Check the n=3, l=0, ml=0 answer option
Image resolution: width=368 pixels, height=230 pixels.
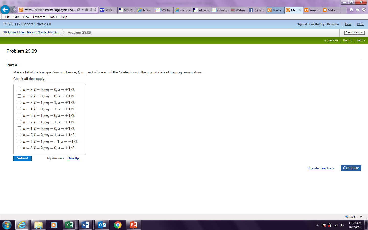[19, 89]
